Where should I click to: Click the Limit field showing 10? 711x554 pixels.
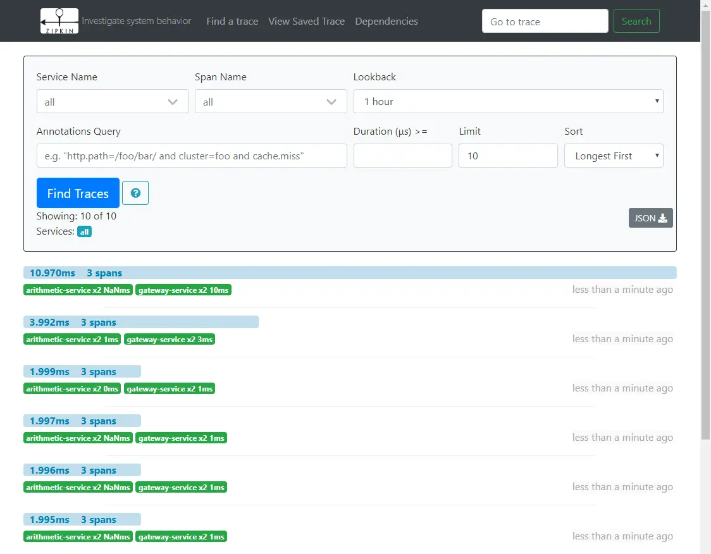[x=508, y=156]
